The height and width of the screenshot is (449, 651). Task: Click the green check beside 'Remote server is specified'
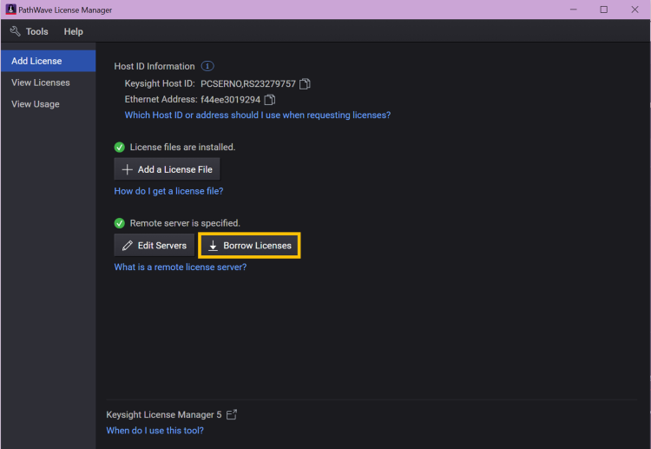pyautogui.click(x=120, y=223)
